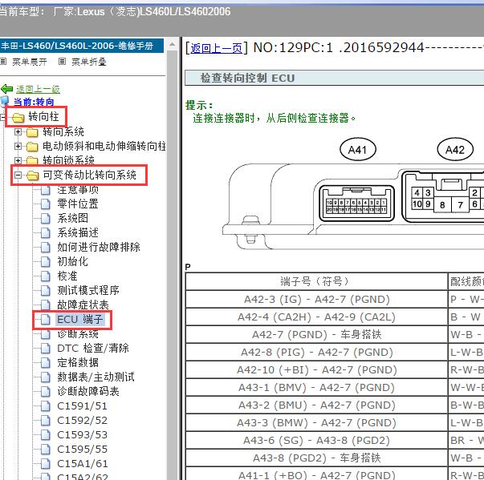Click the A42-10 (+BI) - A42-7 (PGND) cell

(x=317, y=369)
